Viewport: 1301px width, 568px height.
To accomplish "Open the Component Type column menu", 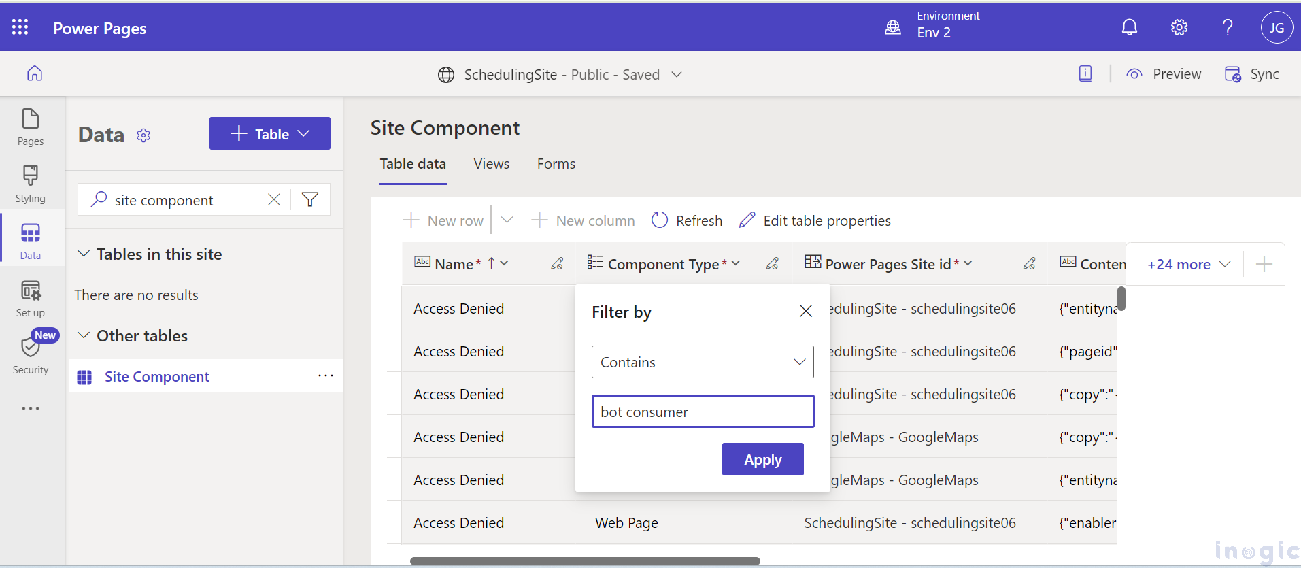I will 736,263.
